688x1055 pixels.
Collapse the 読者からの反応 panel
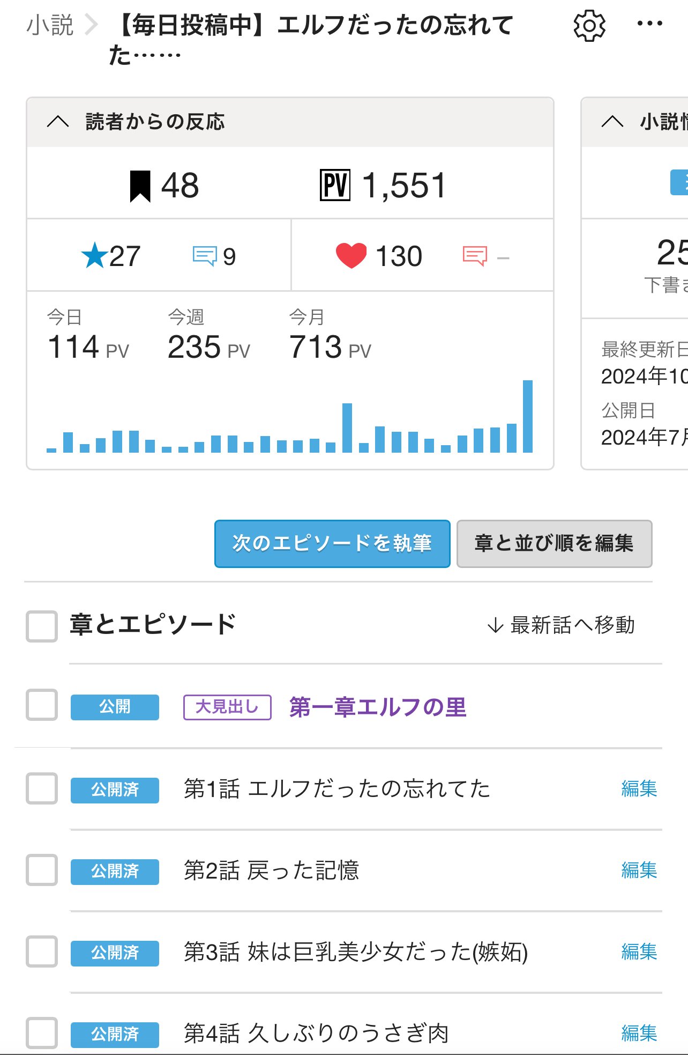58,122
